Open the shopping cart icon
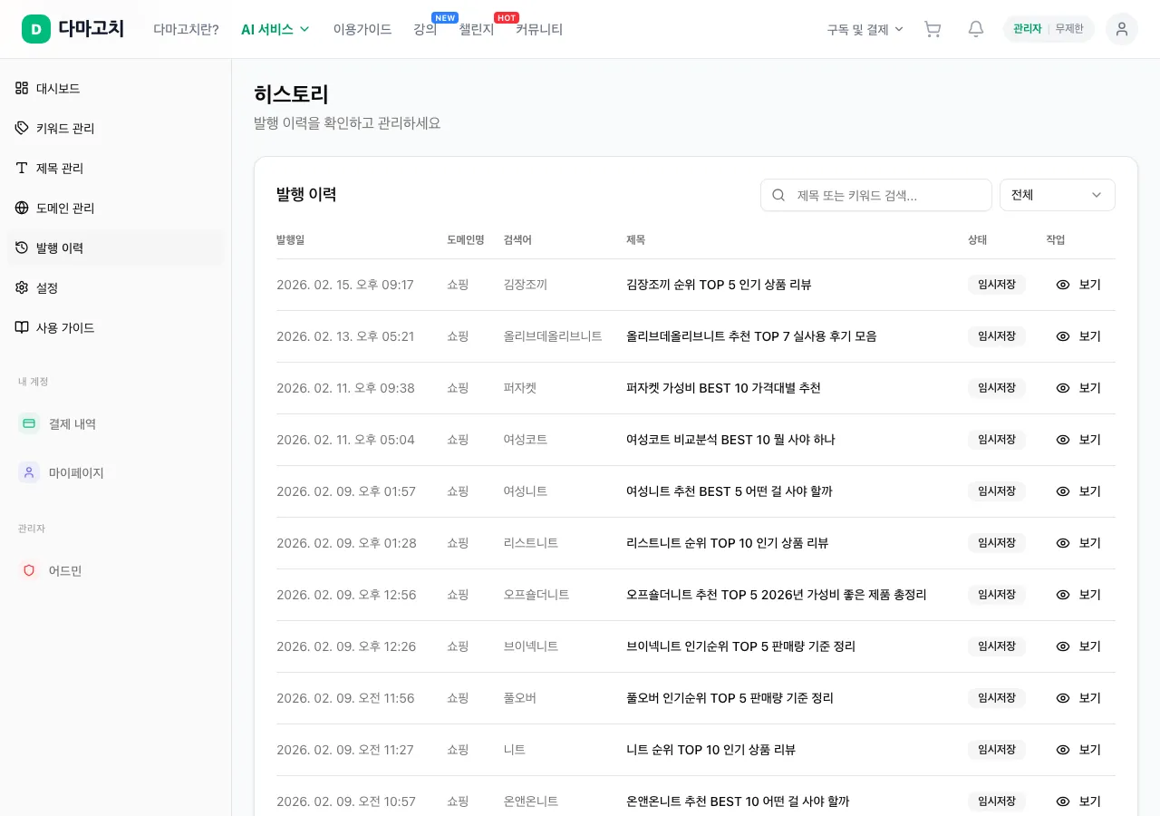This screenshot has height=816, width=1160. 933,29
